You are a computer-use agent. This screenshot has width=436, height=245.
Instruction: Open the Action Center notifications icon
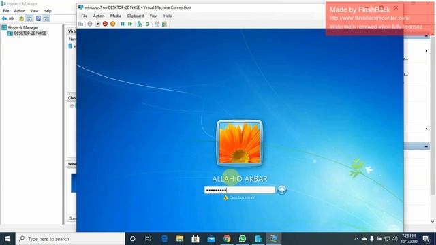coord(426,239)
